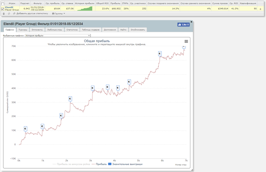Select the Статистика tab
Screen dimensions: 266x172
coord(72,30)
